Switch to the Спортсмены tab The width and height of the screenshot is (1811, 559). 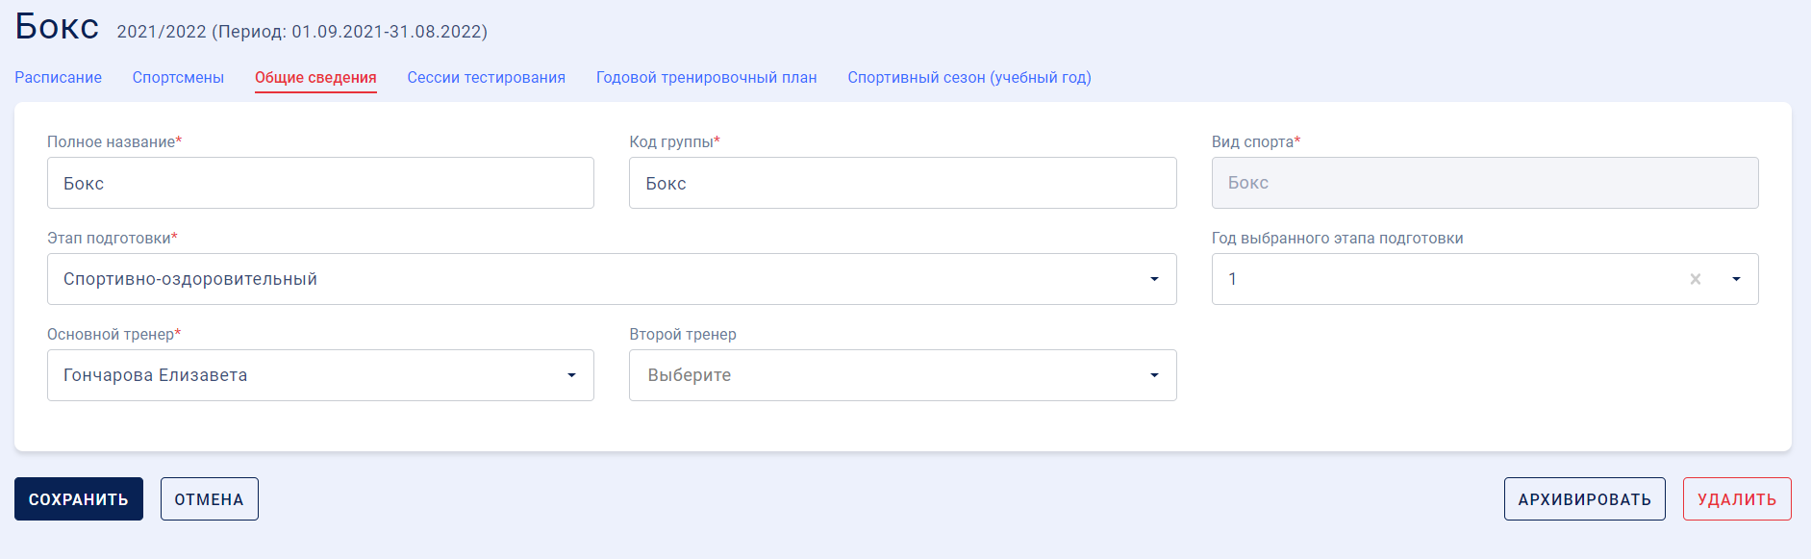point(178,78)
